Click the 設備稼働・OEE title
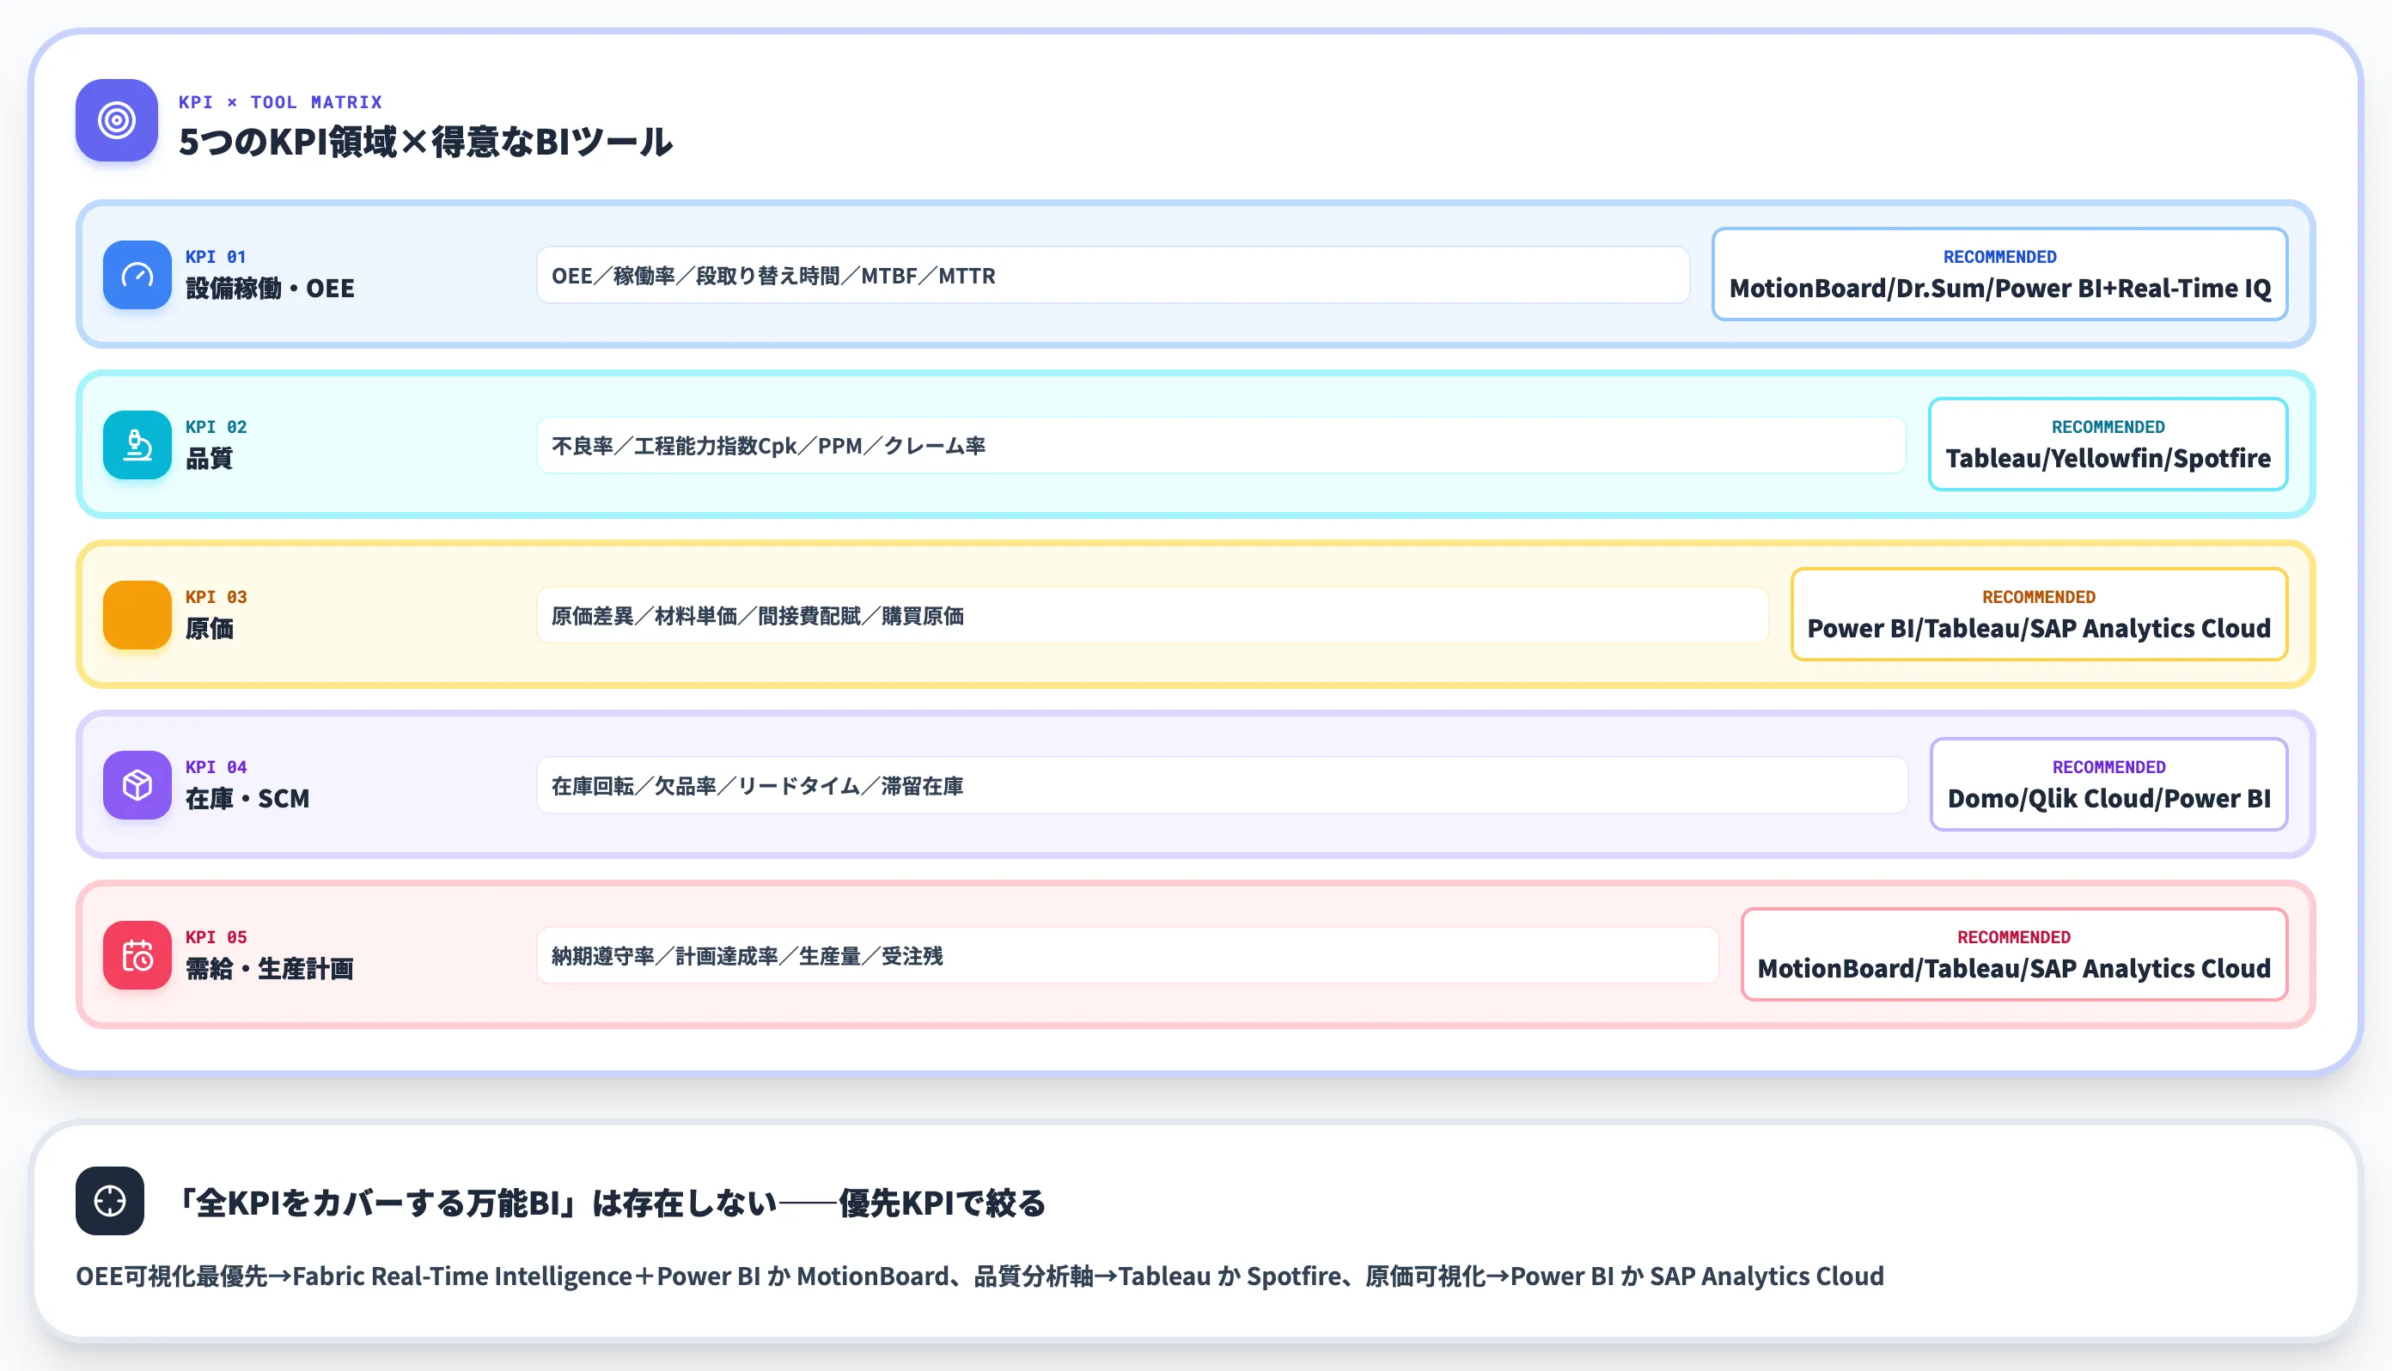The image size is (2392, 1371). tap(271, 288)
